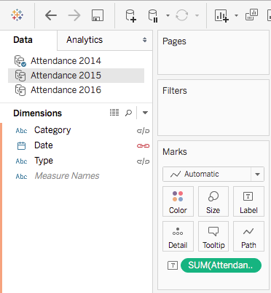
Task: Toggle the Category blend link icon
Action: coord(143,131)
